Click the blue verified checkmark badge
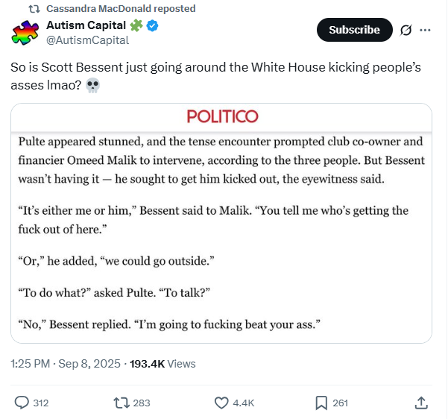The width and height of the screenshot is (448, 419). click(153, 27)
